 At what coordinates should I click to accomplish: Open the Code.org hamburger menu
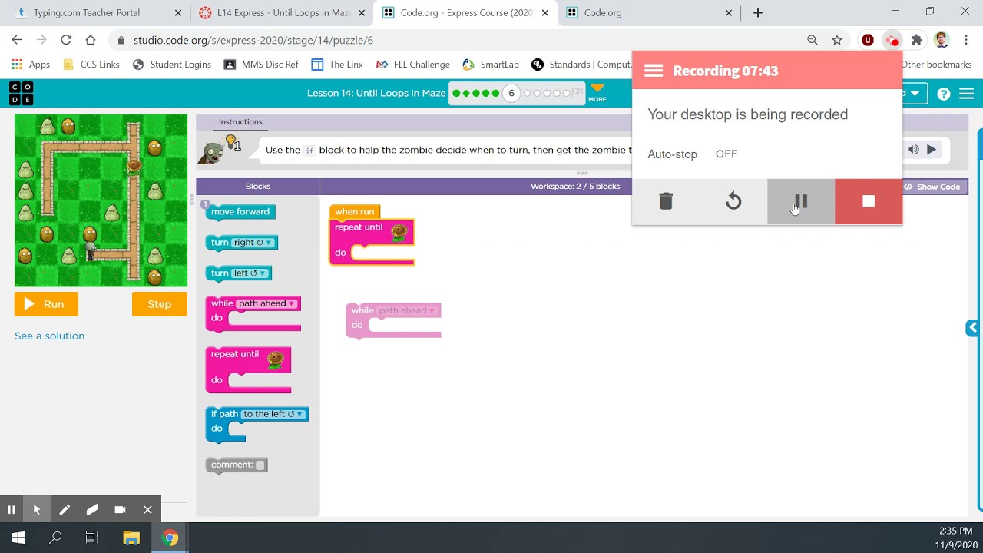click(x=967, y=94)
